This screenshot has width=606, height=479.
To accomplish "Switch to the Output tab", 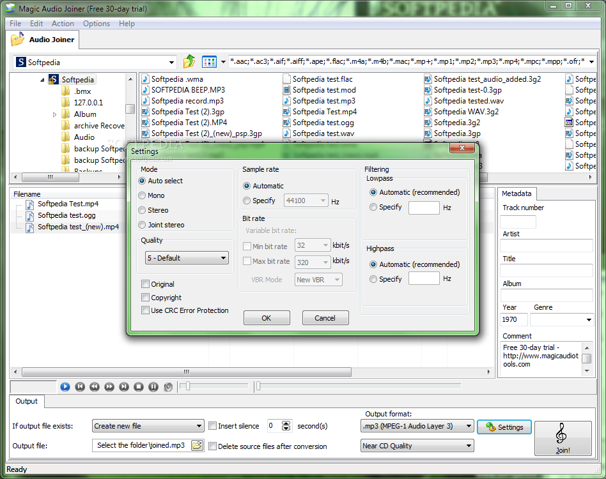I will (x=27, y=401).
